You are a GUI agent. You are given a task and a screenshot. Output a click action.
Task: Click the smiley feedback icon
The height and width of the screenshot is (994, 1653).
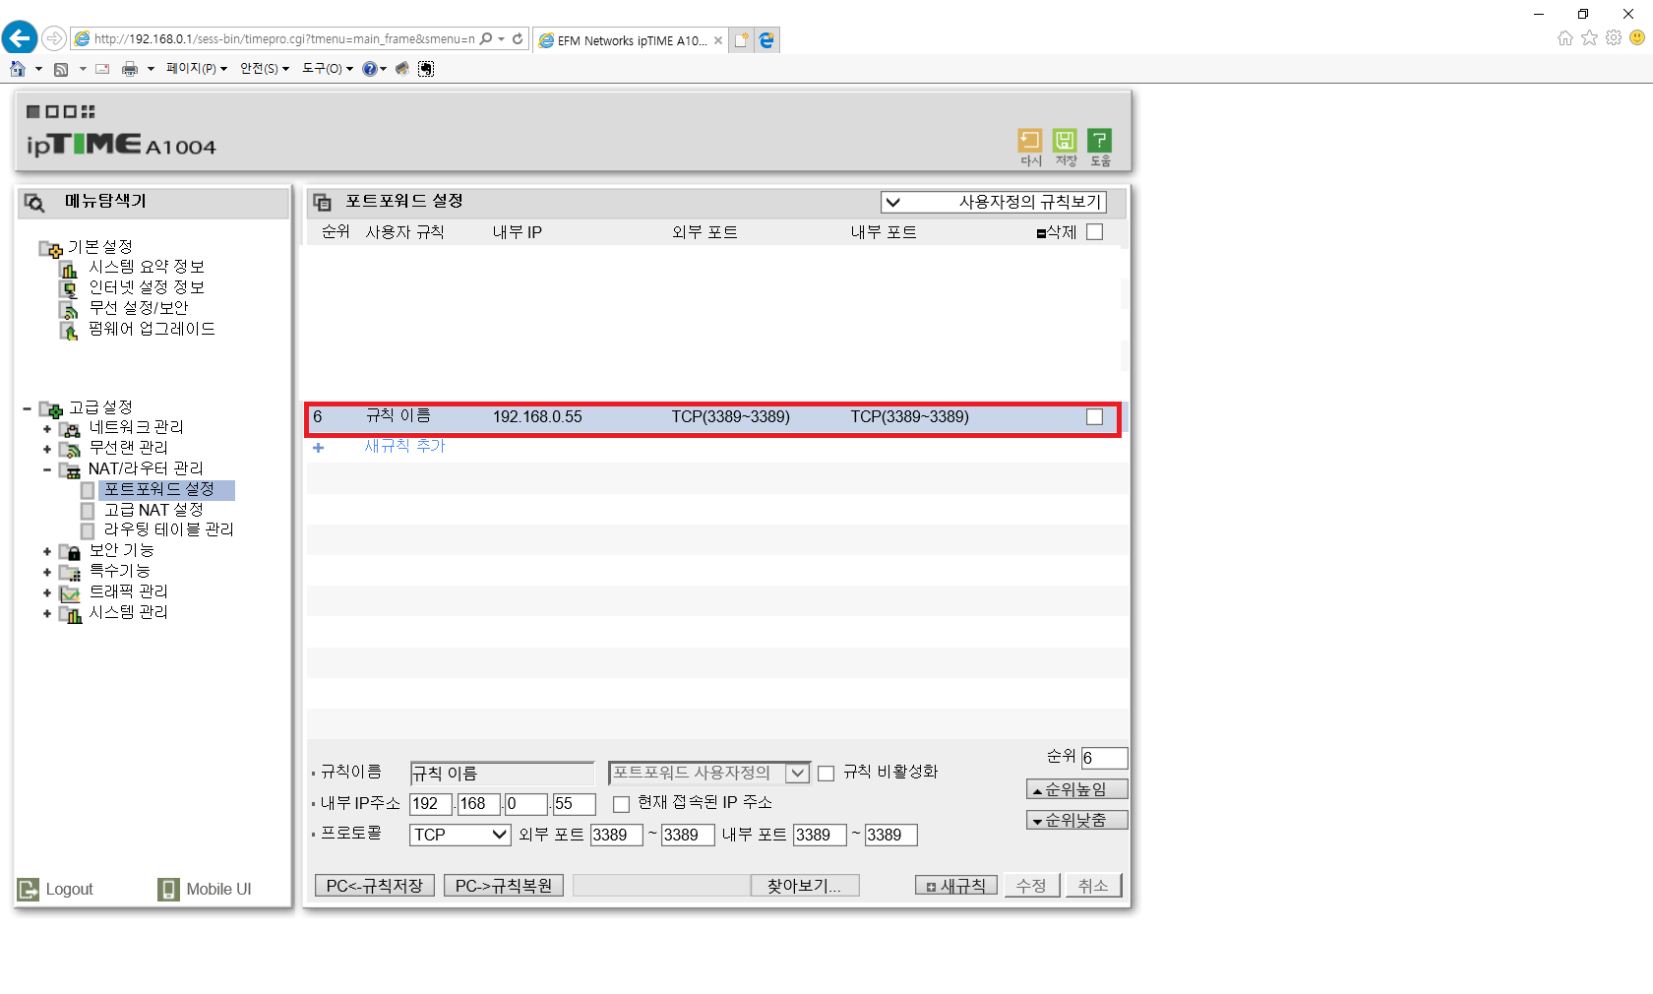pyautogui.click(x=1637, y=37)
